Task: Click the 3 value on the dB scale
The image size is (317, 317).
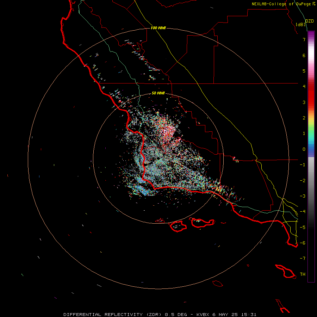Action: [x=304, y=102]
